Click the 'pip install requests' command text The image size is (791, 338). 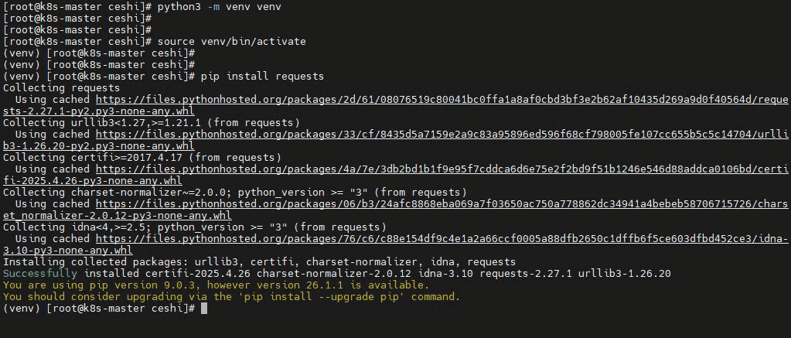click(262, 76)
